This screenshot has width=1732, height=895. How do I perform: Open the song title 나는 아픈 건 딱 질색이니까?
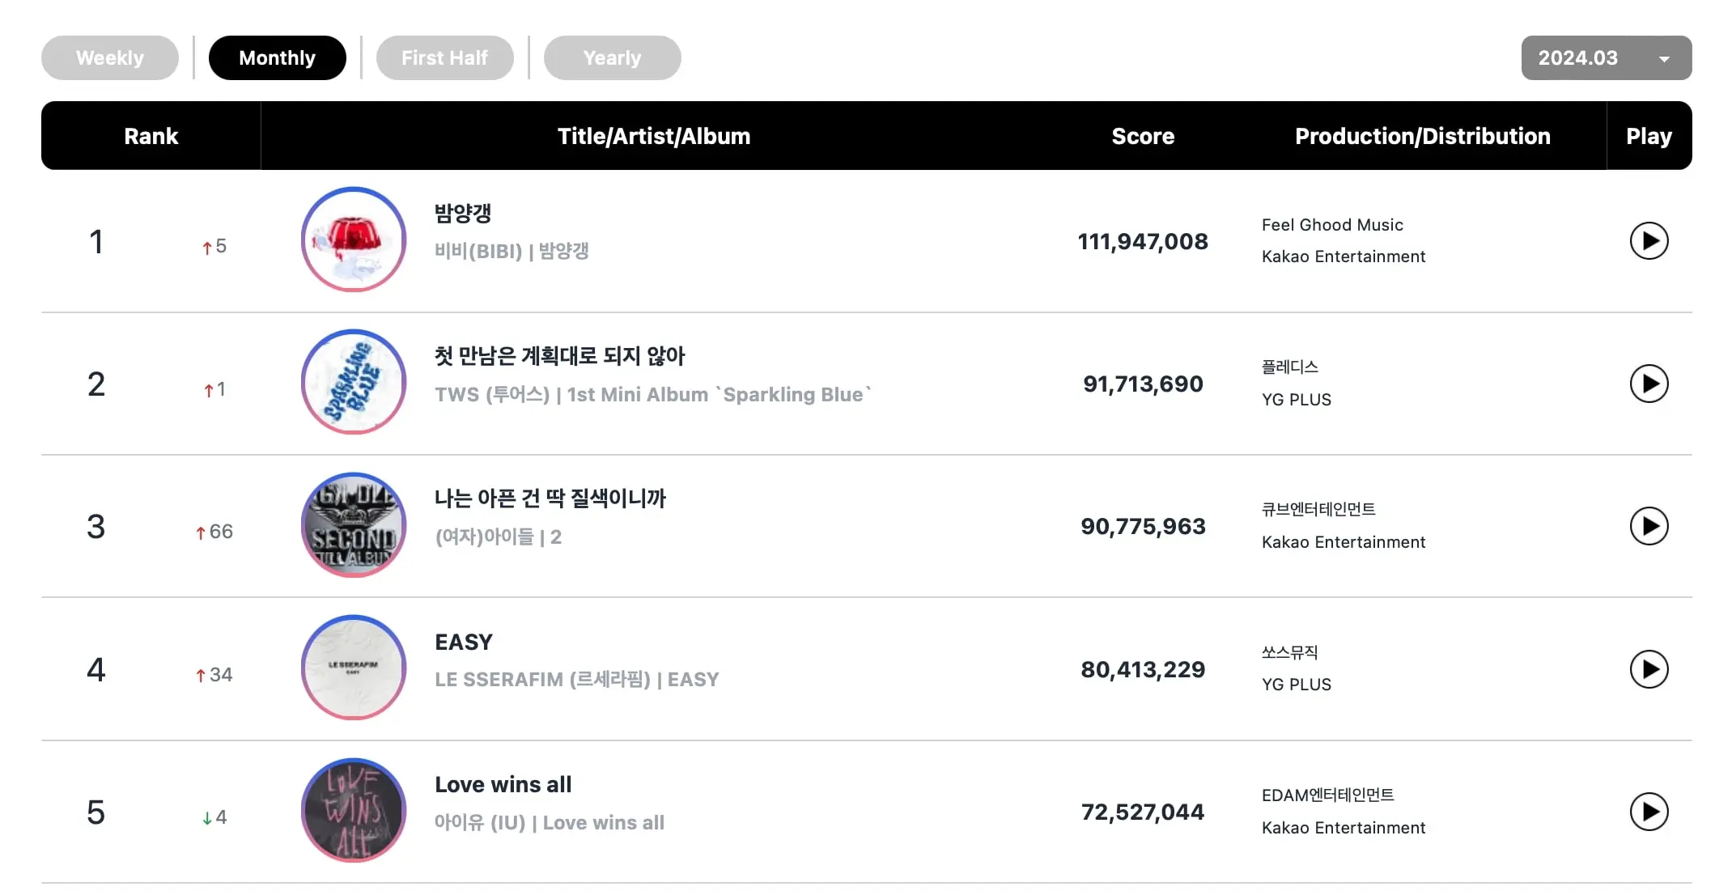click(x=550, y=498)
